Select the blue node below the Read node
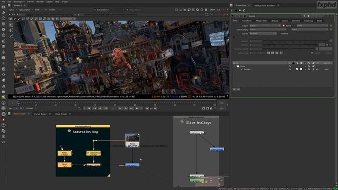Image resolution: width=338 pixels, height=190 pixels. click(133, 165)
